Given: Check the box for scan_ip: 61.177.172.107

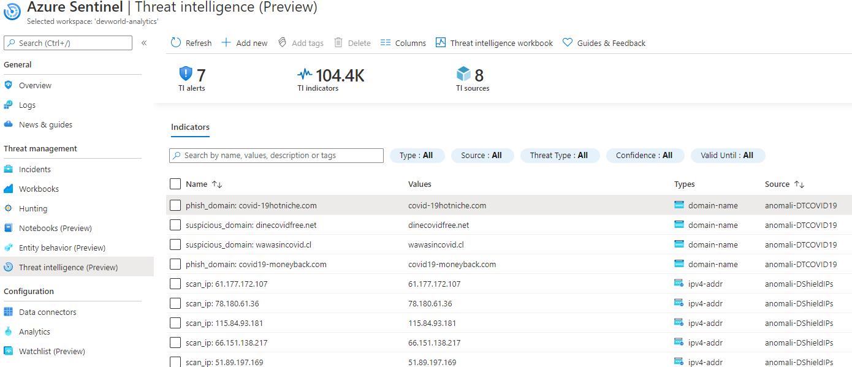Looking at the screenshot, I should point(175,284).
